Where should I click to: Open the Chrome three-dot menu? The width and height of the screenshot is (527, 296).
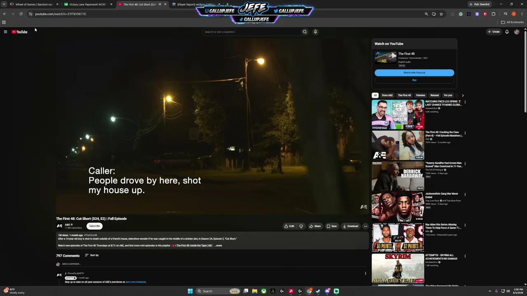click(522, 14)
